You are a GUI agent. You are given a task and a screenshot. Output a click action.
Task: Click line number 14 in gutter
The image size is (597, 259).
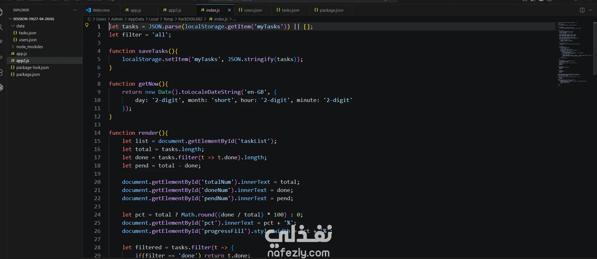click(97, 133)
